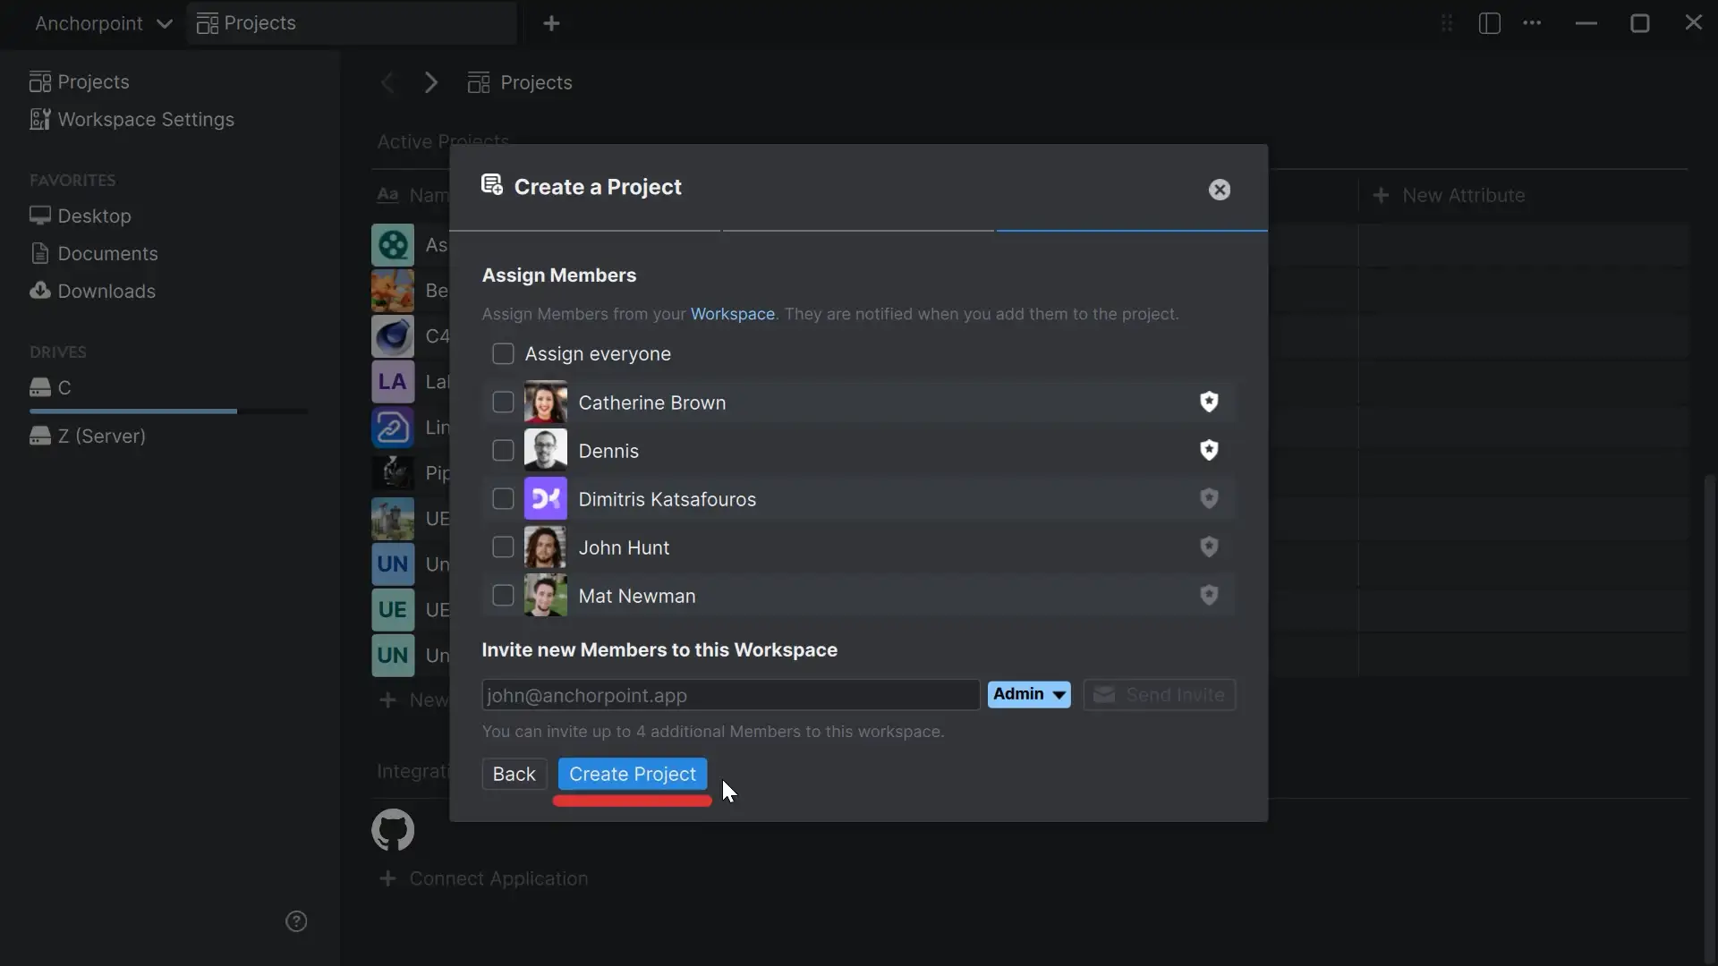The image size is (1718, 966).
Task: Click the storage usage bar under C drive
Action: [132, 411]
